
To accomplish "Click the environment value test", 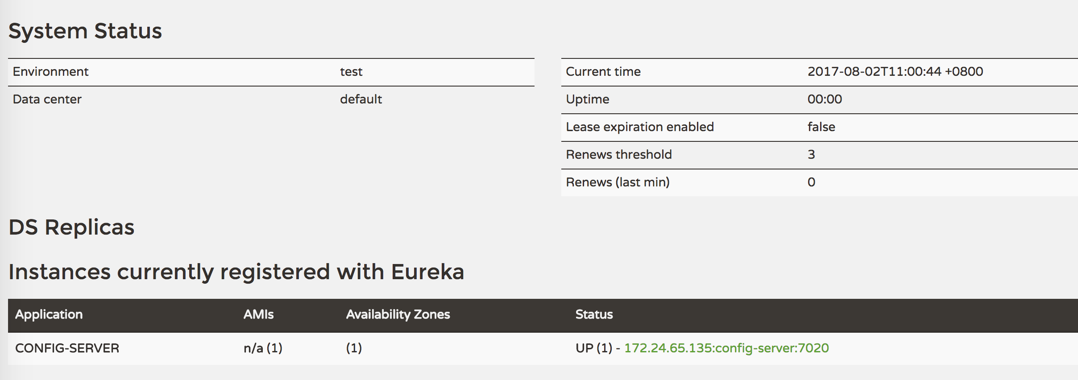I will click(x=351, y=72).
